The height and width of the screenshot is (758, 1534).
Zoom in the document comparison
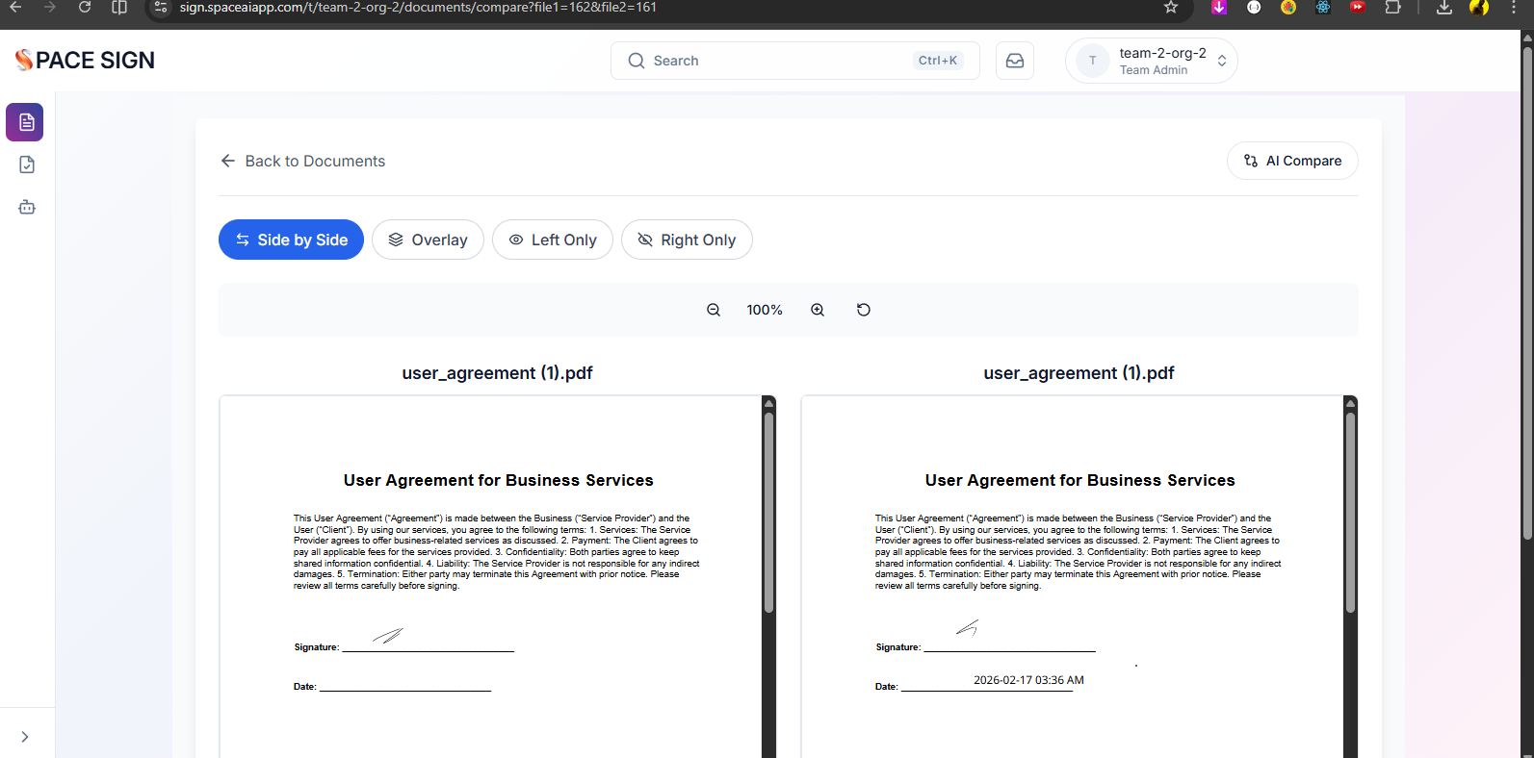(818, 310)
